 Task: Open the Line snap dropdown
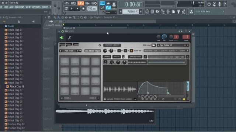111,12
